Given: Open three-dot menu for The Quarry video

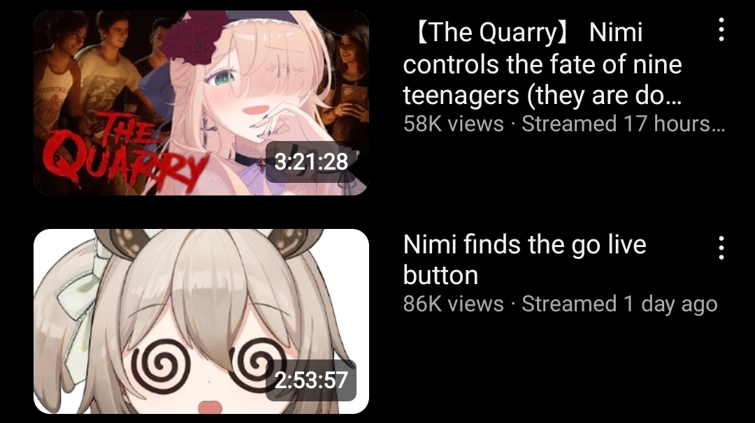Looking at the screenshot, I should click(x=721, y=30).
